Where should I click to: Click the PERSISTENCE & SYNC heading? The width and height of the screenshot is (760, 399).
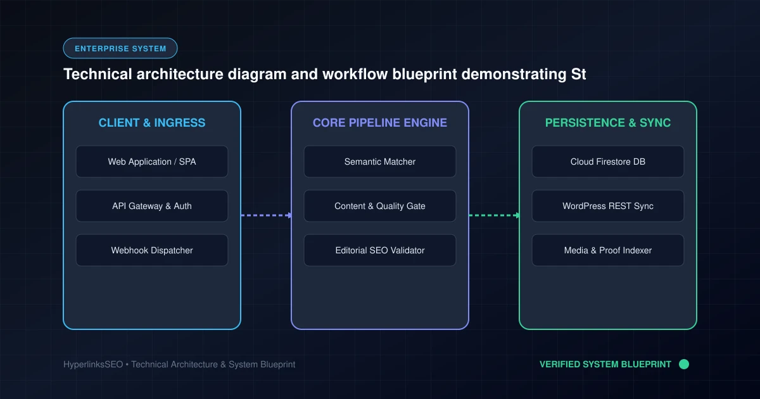click(608, 123)
